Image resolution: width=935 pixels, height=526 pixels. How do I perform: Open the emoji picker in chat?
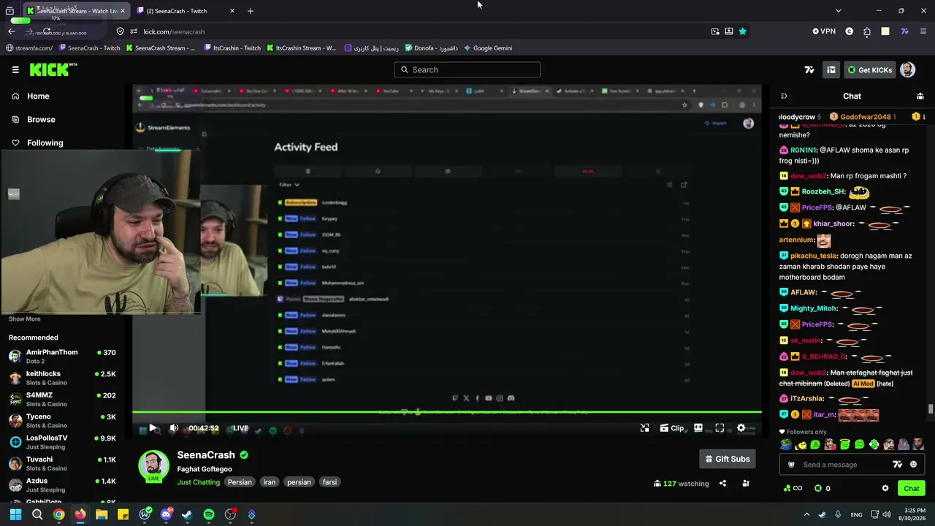click(x=913, y=465)
